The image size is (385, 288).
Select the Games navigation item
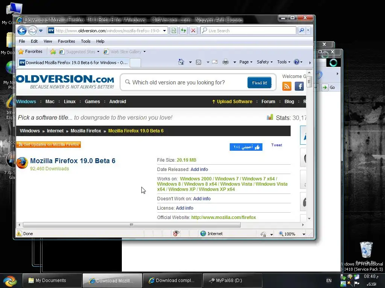tap(92, 101)
